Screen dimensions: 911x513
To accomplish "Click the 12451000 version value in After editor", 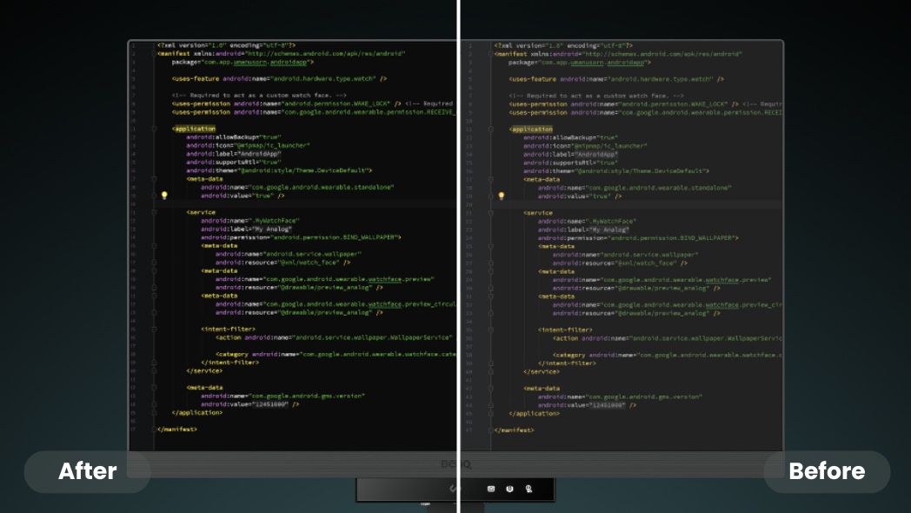I will 270,404.
